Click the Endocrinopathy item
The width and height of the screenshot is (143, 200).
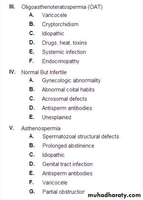pos(60,61)
